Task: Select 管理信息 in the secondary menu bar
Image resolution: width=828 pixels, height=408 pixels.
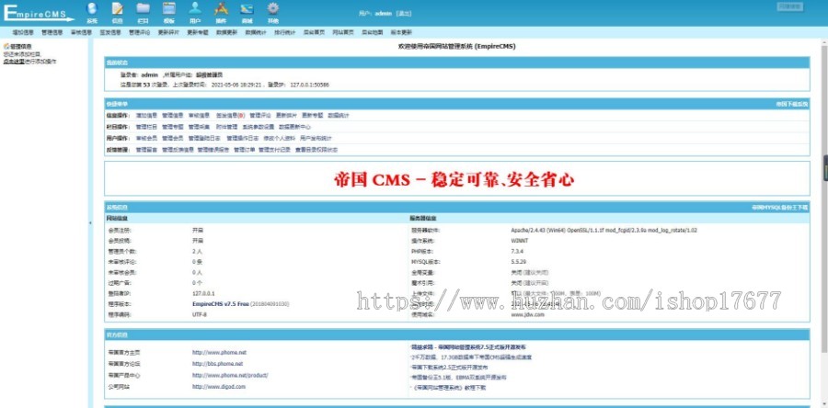Action: point(52,33)
